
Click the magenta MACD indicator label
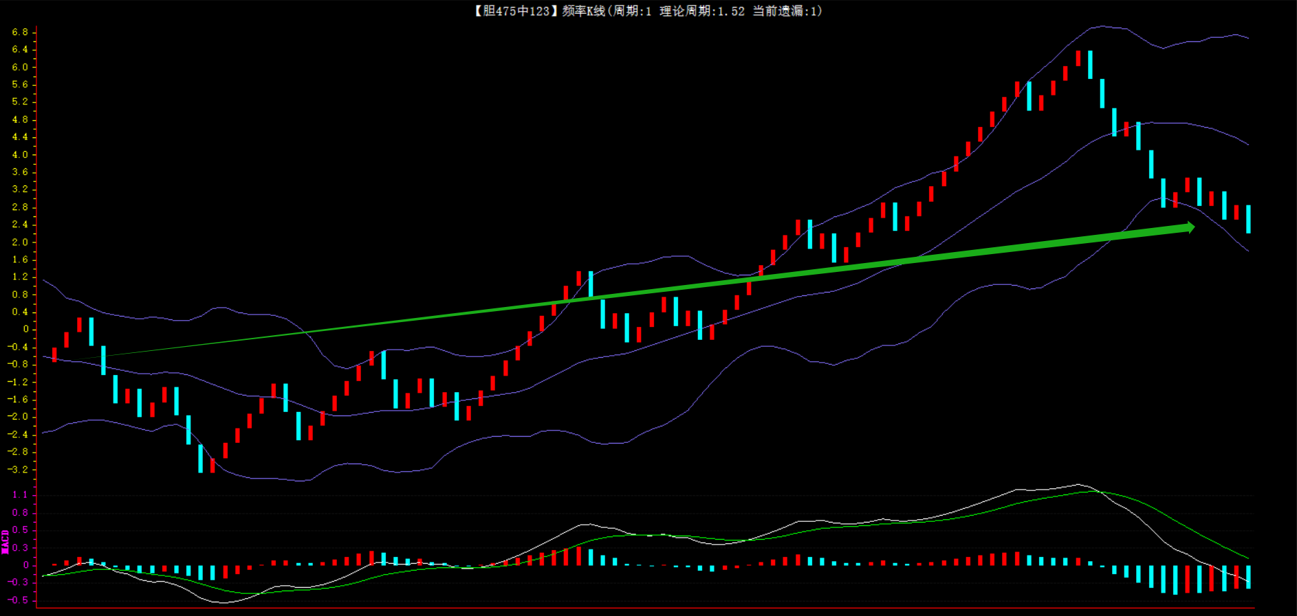pyautogui.click(x=6, y=541)
